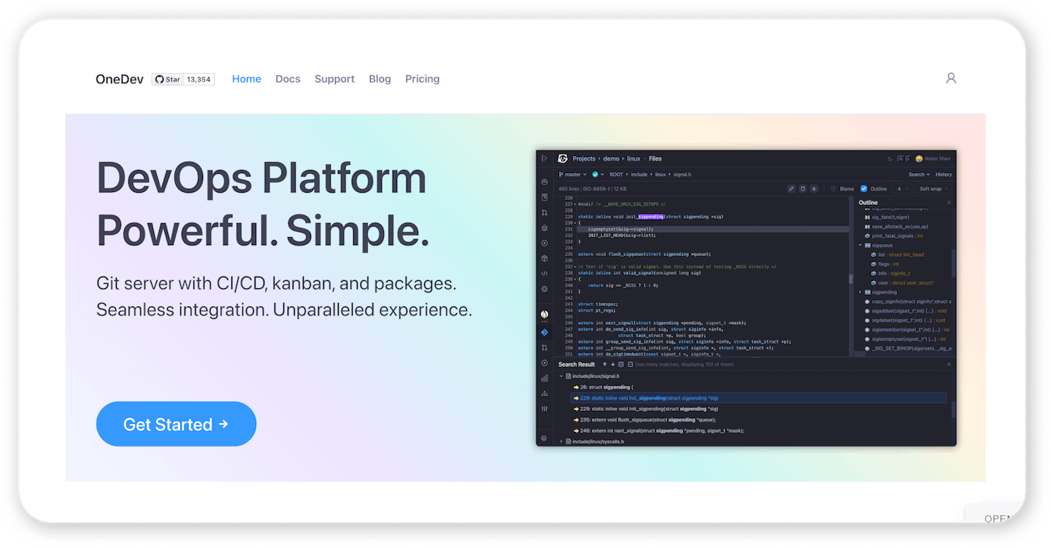Click the OneDev panda logo icon
This screenshot has height=548, width=1051.
pos(563,158)
